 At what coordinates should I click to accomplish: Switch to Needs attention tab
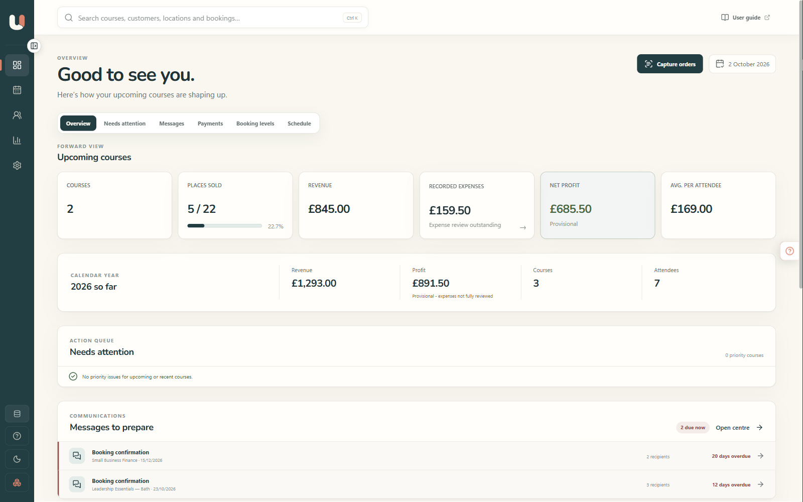(x=124, y=123)
